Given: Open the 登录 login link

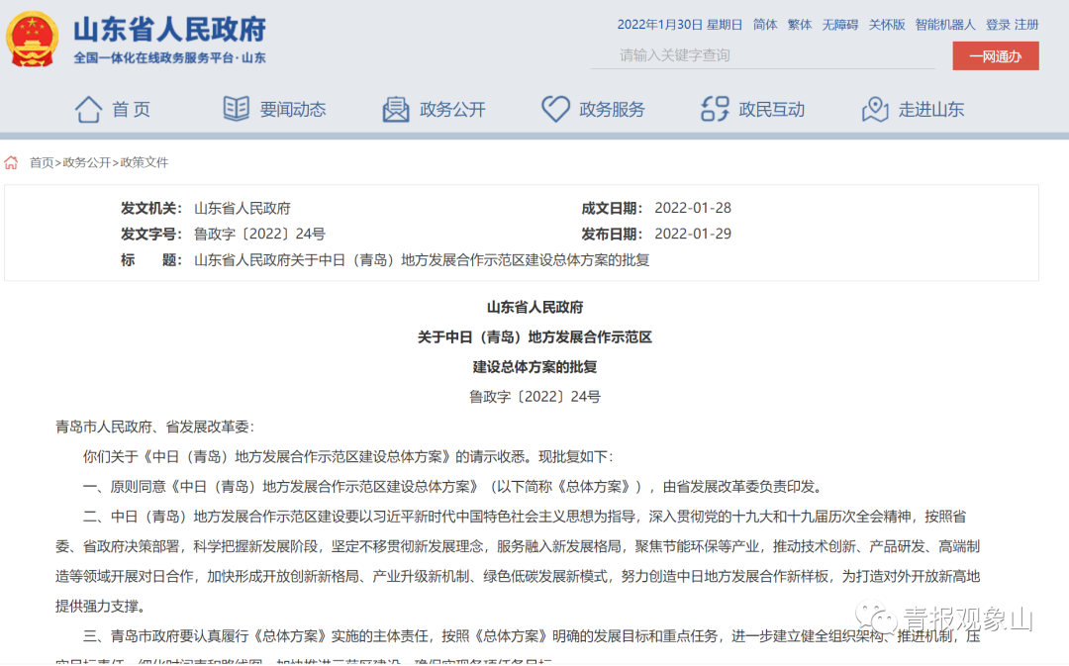Looking at the screenshot, I should (998, 25).
